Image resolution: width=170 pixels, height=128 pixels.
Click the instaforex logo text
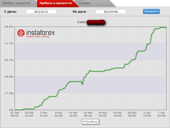click(40, 32)
